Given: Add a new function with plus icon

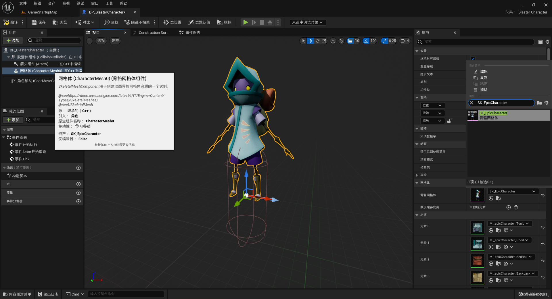Looking at the screenshot, I should pos(78,168).
